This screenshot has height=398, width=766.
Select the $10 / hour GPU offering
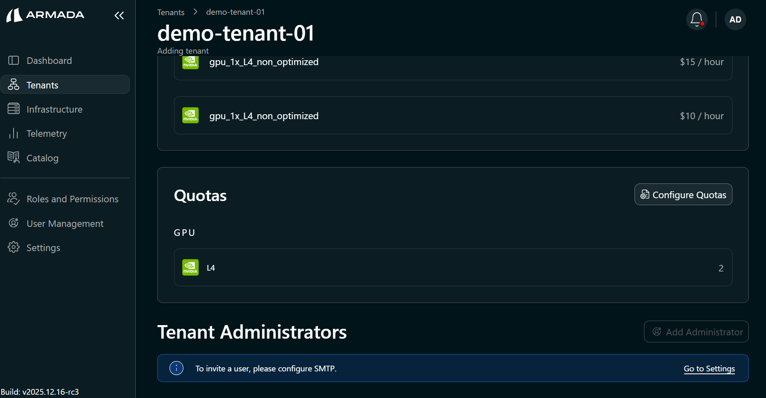coord(453,116)
